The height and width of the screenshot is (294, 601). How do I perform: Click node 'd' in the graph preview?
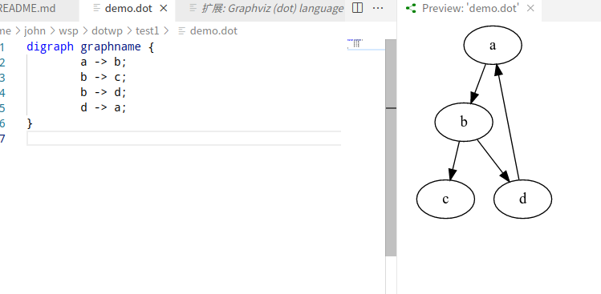[523, 199]
